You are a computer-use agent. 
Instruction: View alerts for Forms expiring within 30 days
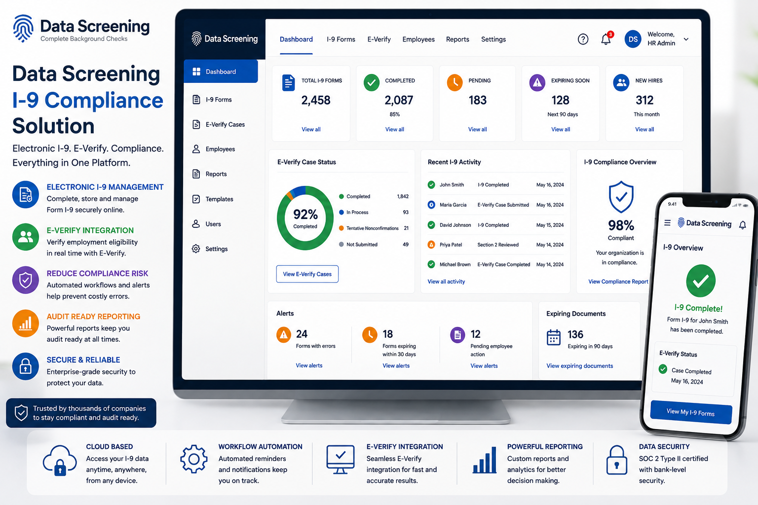396,366
